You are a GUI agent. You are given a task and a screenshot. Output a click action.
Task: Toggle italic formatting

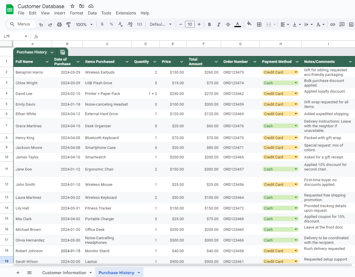pos(219,25)
